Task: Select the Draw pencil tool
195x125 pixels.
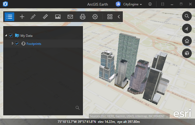Action: pos(33,17)
